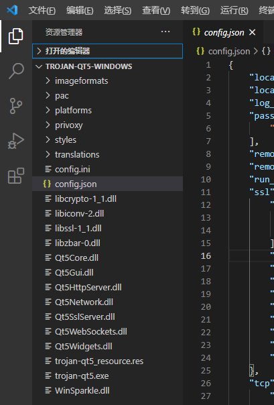Open Qt5HttpServer.dll in the explorer
Screen dimensions: 274x405
[x=108, y=287]
